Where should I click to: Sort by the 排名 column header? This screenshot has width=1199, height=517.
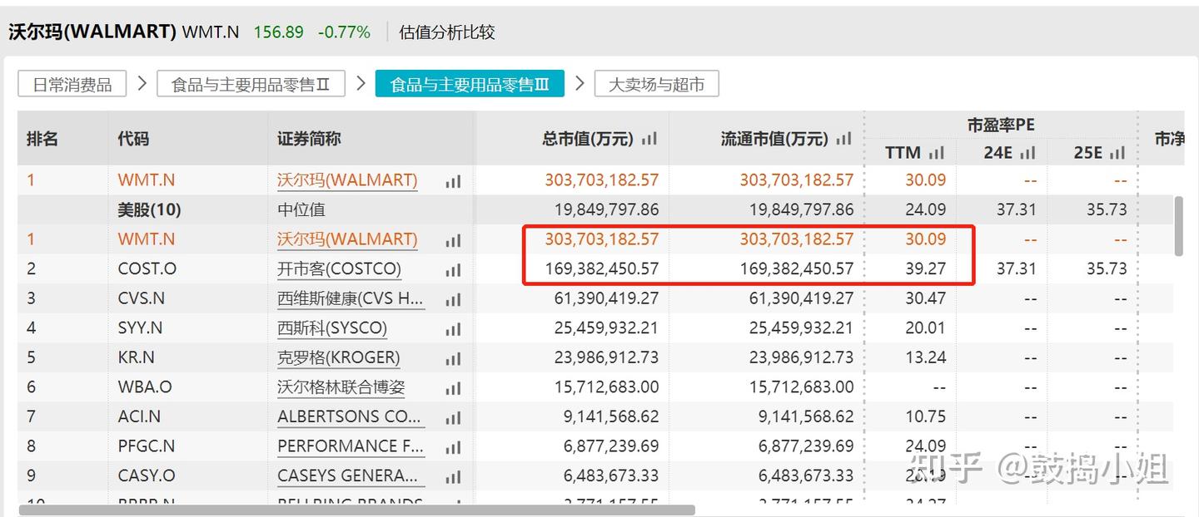[42, 139]
